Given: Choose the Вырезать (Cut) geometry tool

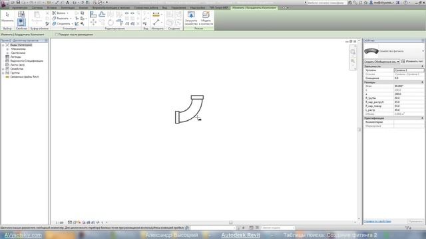Looking at the screenshot, I should pyautogui.click(x=62, y=19).
